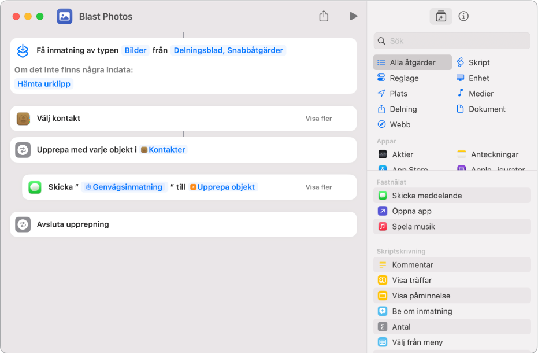This screenshot has width=538, height=354.
Task: Click the Välj kontakt contacts icon
Action: click(23, 119)
